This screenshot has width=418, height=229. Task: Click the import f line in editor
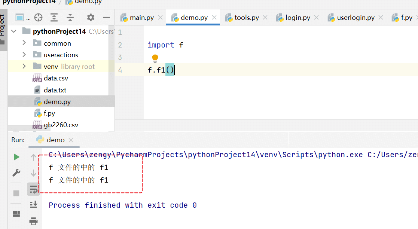coord(165,45)
